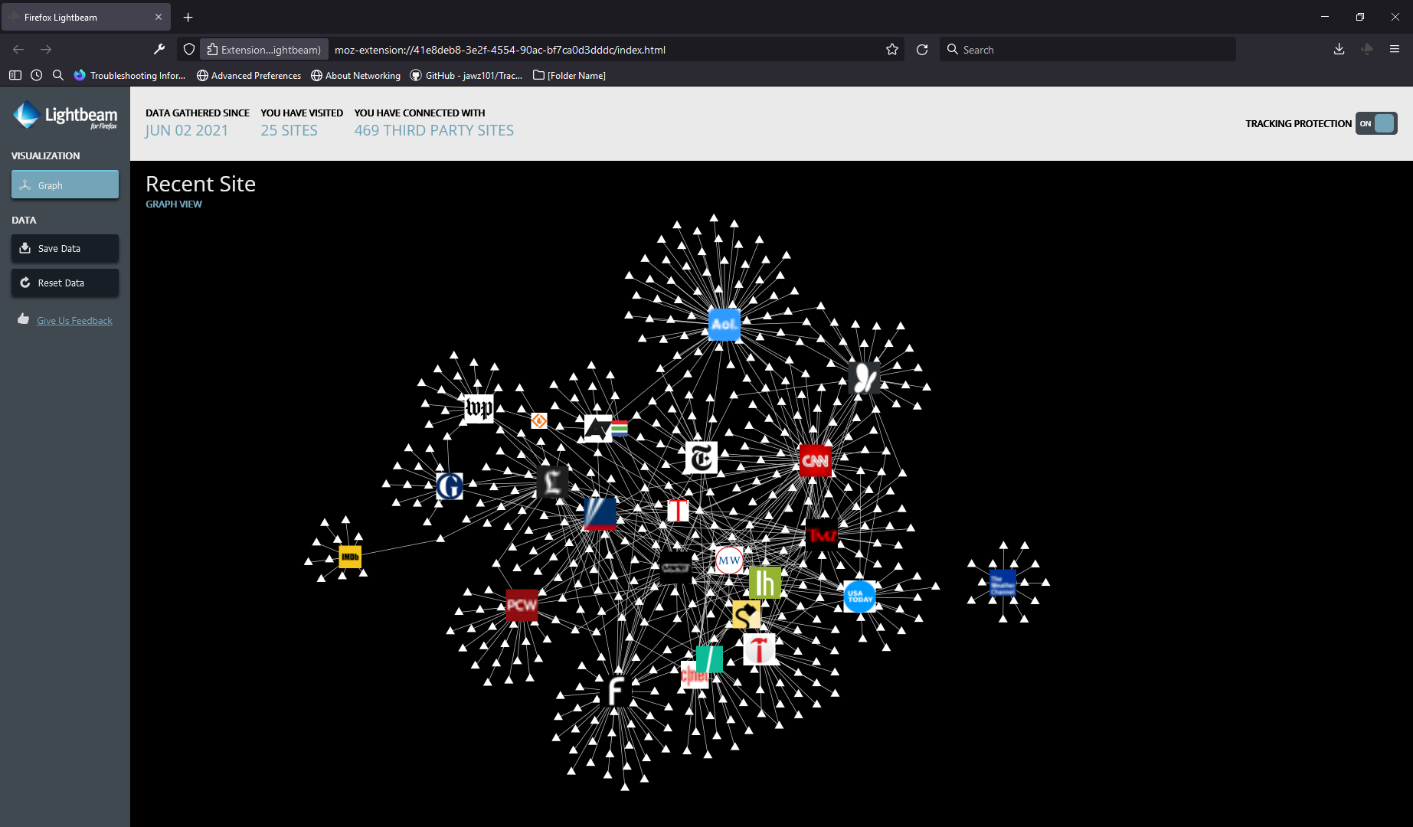Go back to previous page
The width and height of the screenshot is (1413, 827).
coord(18,50)
